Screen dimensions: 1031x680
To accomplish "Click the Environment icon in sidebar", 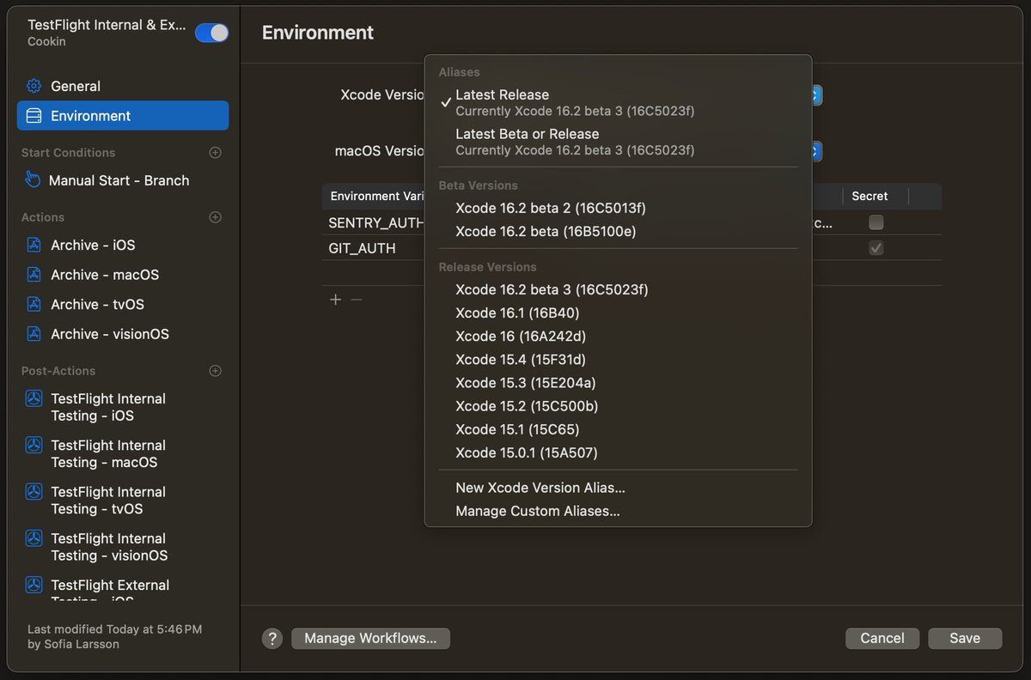I will [34, 116].
